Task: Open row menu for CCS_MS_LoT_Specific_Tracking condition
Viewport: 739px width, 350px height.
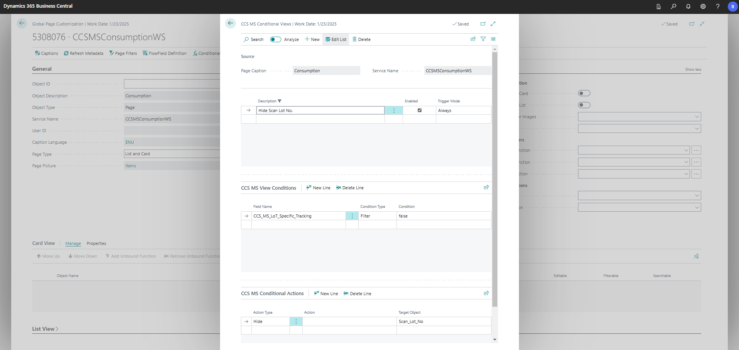Action: pos(352,216)
